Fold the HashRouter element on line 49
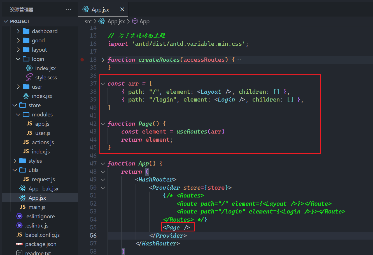Image resolution: width=373 pixels, height=255 pixels. click(x=103, y=180)
